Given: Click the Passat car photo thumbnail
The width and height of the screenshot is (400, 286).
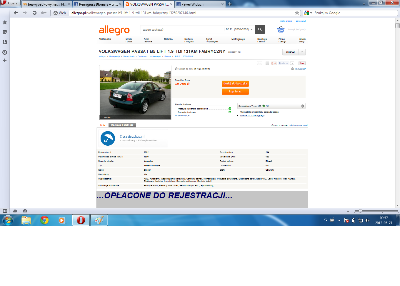Looking at the screenshot, I should tap(135, 92).
